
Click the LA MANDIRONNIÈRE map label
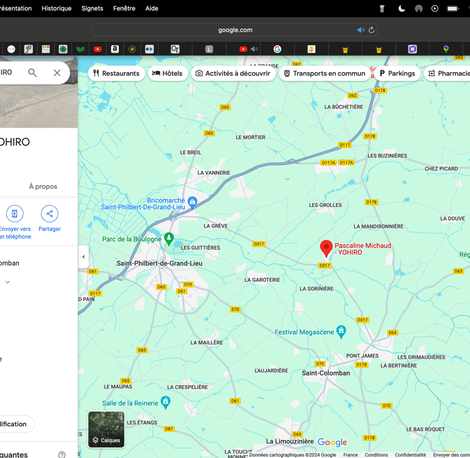[x=378, y=227]
